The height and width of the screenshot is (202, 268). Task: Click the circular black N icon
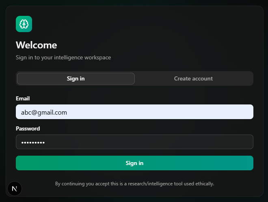click(x=15, y=189)
